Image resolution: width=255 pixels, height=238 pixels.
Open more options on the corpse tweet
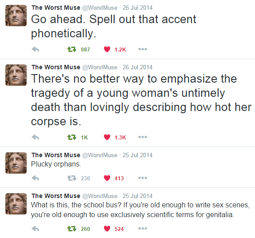pyautogui.click(x=143, y=137)
